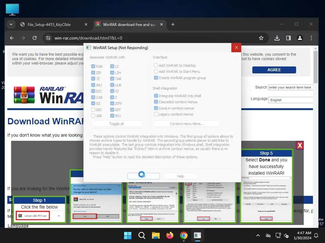Image resolution: width=325 pixels, height=243 pixels.
Task: Click the volume muted tray icon
Action: [286, 235]
